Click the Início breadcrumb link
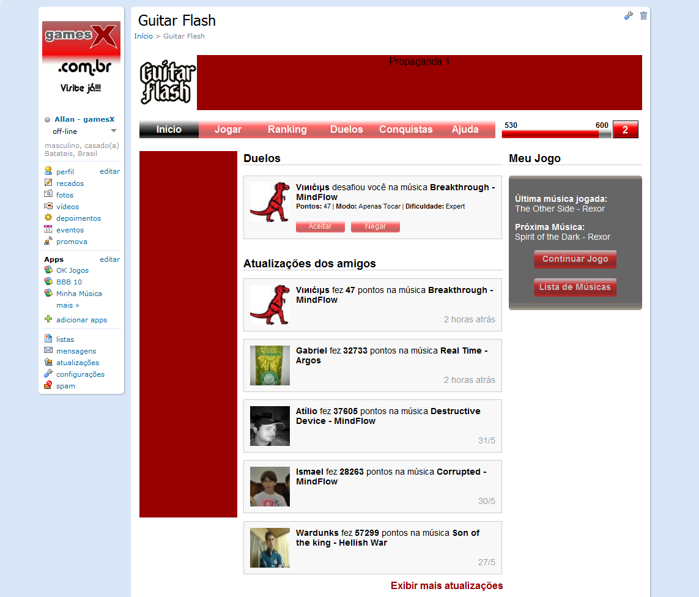Viewport: 699px width, 597px height. coord(144,36)
